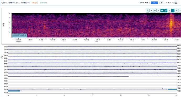Open the waveform chart view icon
181x97 pixels.
(x=158, y=11)
